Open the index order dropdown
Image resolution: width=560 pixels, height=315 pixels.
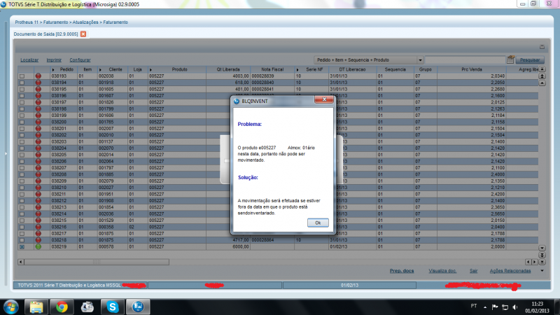tap(421, 60)
